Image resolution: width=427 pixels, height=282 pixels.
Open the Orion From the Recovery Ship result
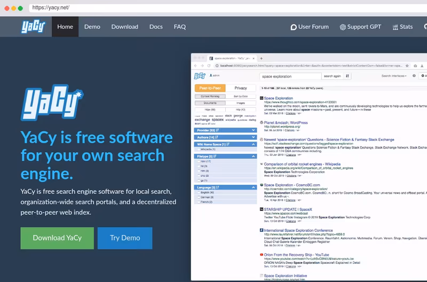click(296, 255)
